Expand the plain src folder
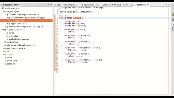 pyautogui.click(x=3, y=51)
